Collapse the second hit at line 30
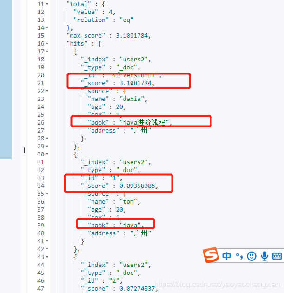The height and width of the screenshot is (293, 284). (x=47, y=154)
